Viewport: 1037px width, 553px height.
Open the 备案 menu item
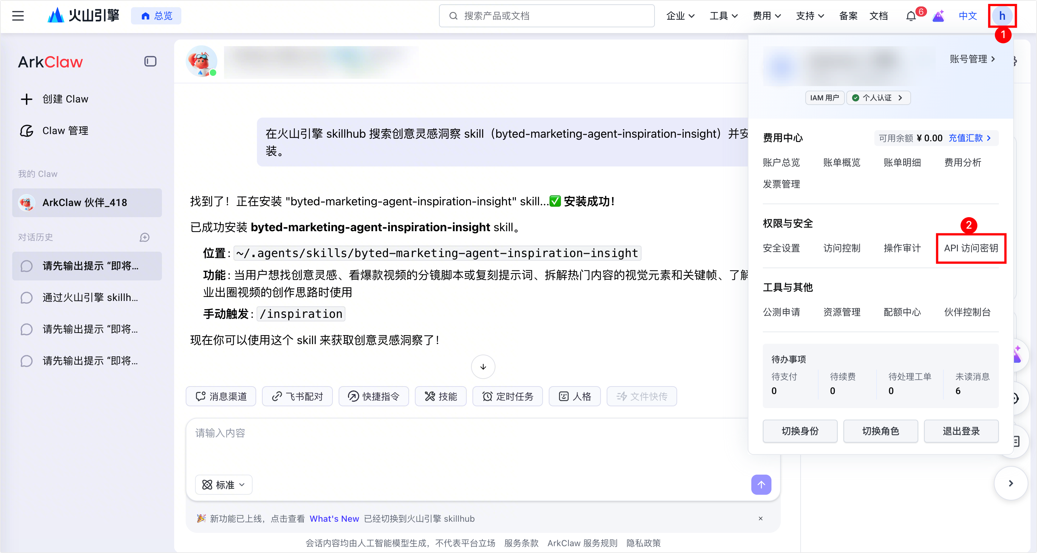pos(848,16)
